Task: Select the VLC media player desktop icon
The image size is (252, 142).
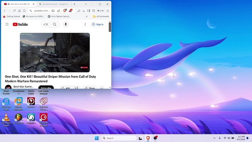Action: tap(6, 120)
